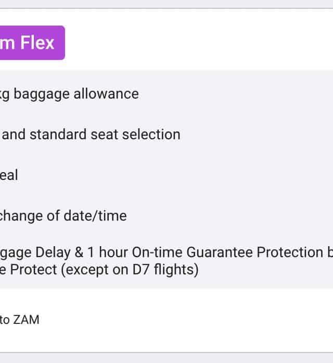This screenshot has height=363, width=333.
Task: Click empty white space right of Flex badge
Action: click(198, 43)
